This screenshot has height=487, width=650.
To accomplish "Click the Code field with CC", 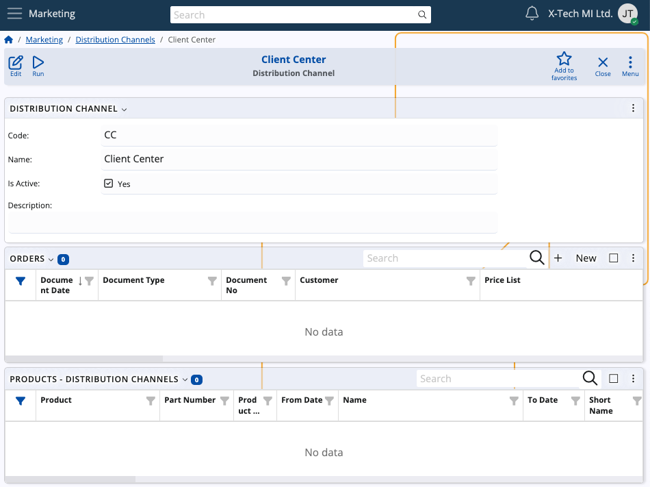I will (x=299, y=135).
